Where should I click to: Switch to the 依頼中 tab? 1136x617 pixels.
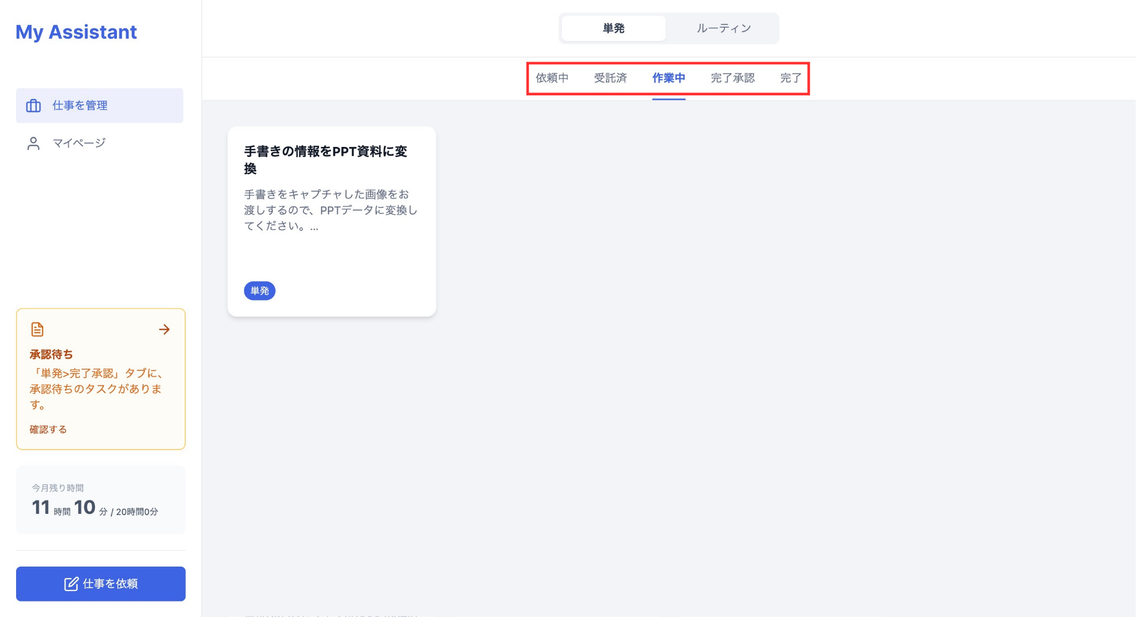tap(551, 78)
